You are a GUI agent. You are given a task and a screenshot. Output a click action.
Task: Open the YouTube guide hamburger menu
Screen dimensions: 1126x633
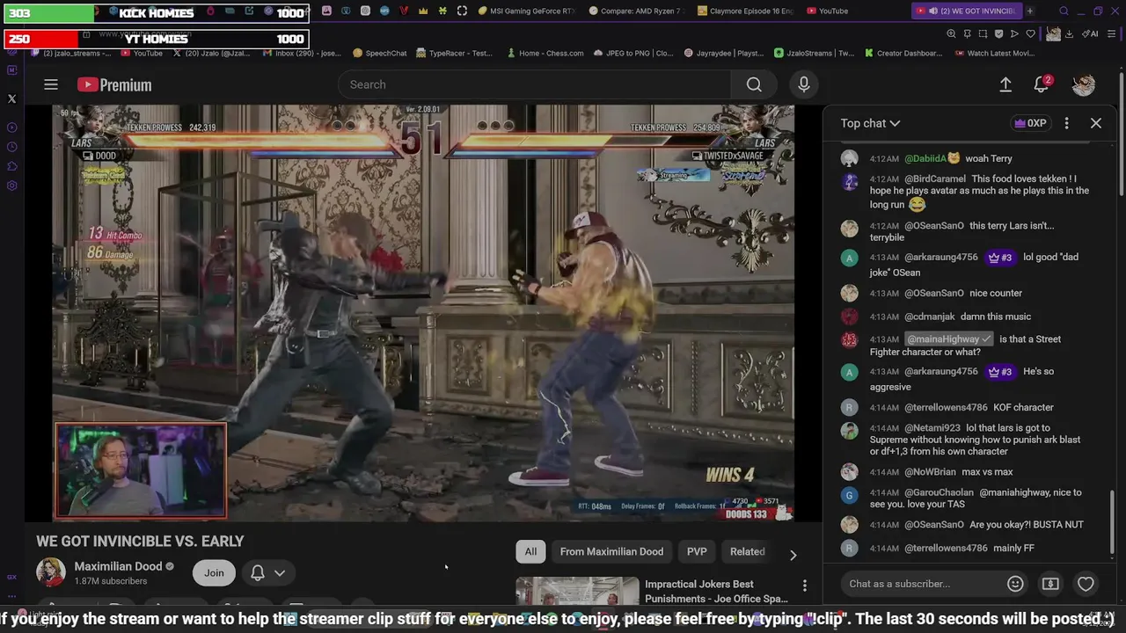pyautogui.click(x=51, y=84)
